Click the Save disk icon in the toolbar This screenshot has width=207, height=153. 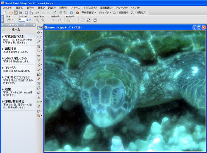coord(26,13)
